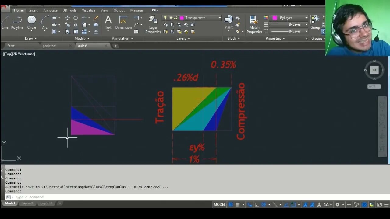Open Layer Properties manager

(153, 24)
